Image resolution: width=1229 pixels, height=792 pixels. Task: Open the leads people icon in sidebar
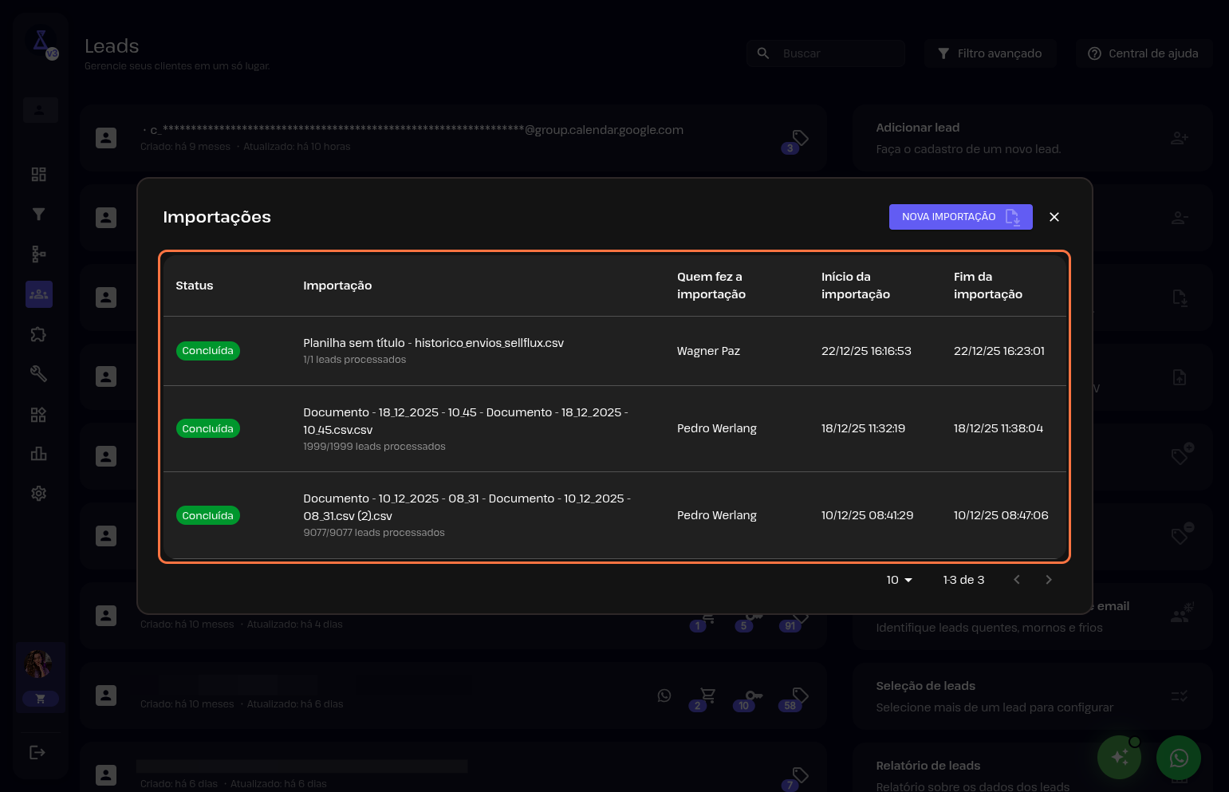tap(38, 294)
